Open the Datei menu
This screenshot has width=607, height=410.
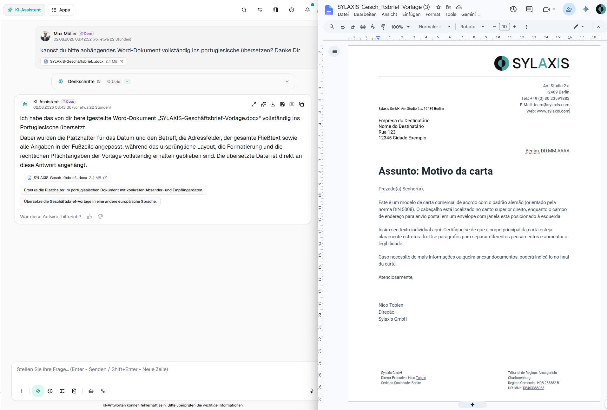pos(343,14)
